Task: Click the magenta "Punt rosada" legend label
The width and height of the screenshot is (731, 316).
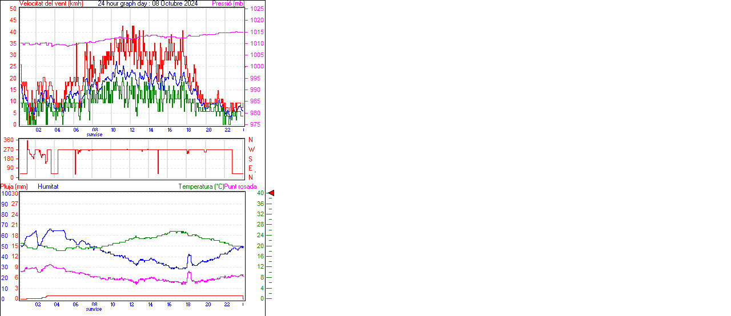Action: [x=240, y=187]
